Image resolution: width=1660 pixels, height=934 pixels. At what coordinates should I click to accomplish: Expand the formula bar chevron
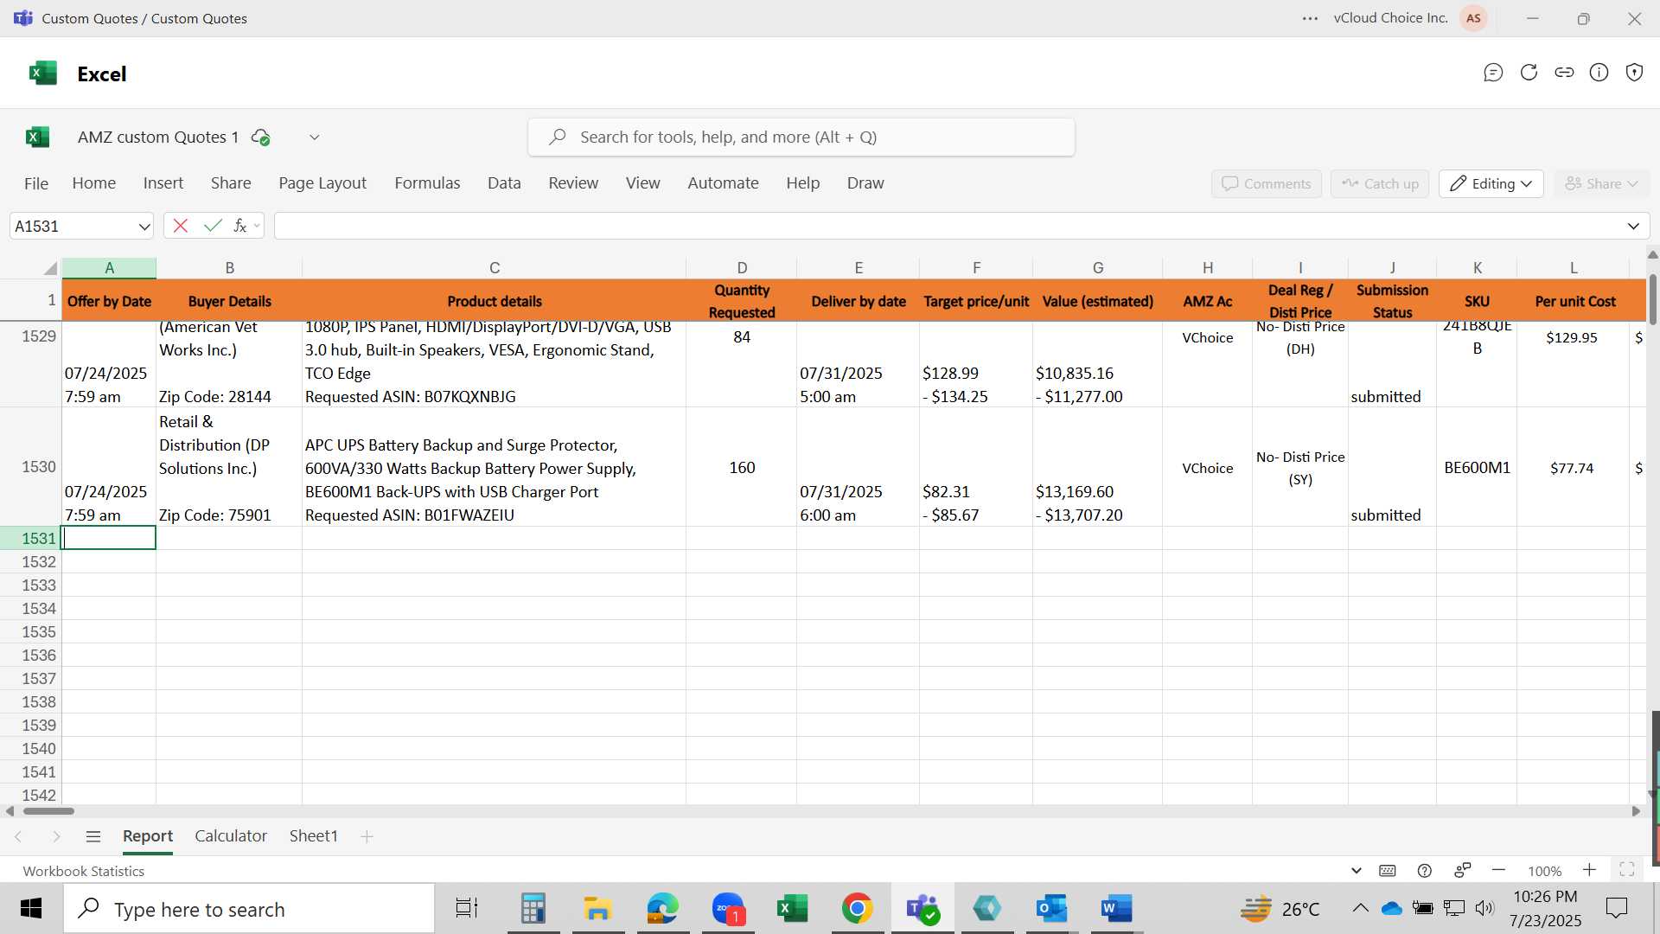[x=1633, y=227]
